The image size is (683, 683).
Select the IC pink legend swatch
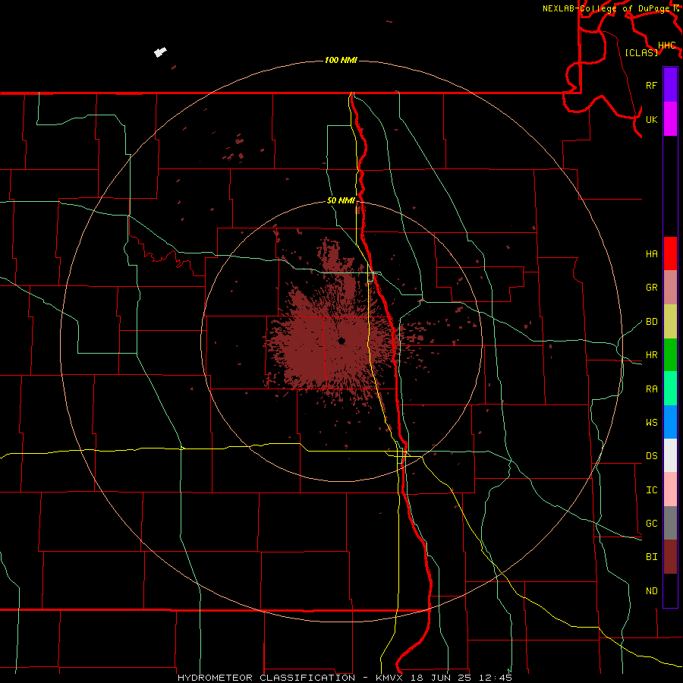670,489
